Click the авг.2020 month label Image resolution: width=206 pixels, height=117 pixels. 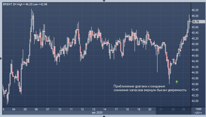tap(97, 113)
